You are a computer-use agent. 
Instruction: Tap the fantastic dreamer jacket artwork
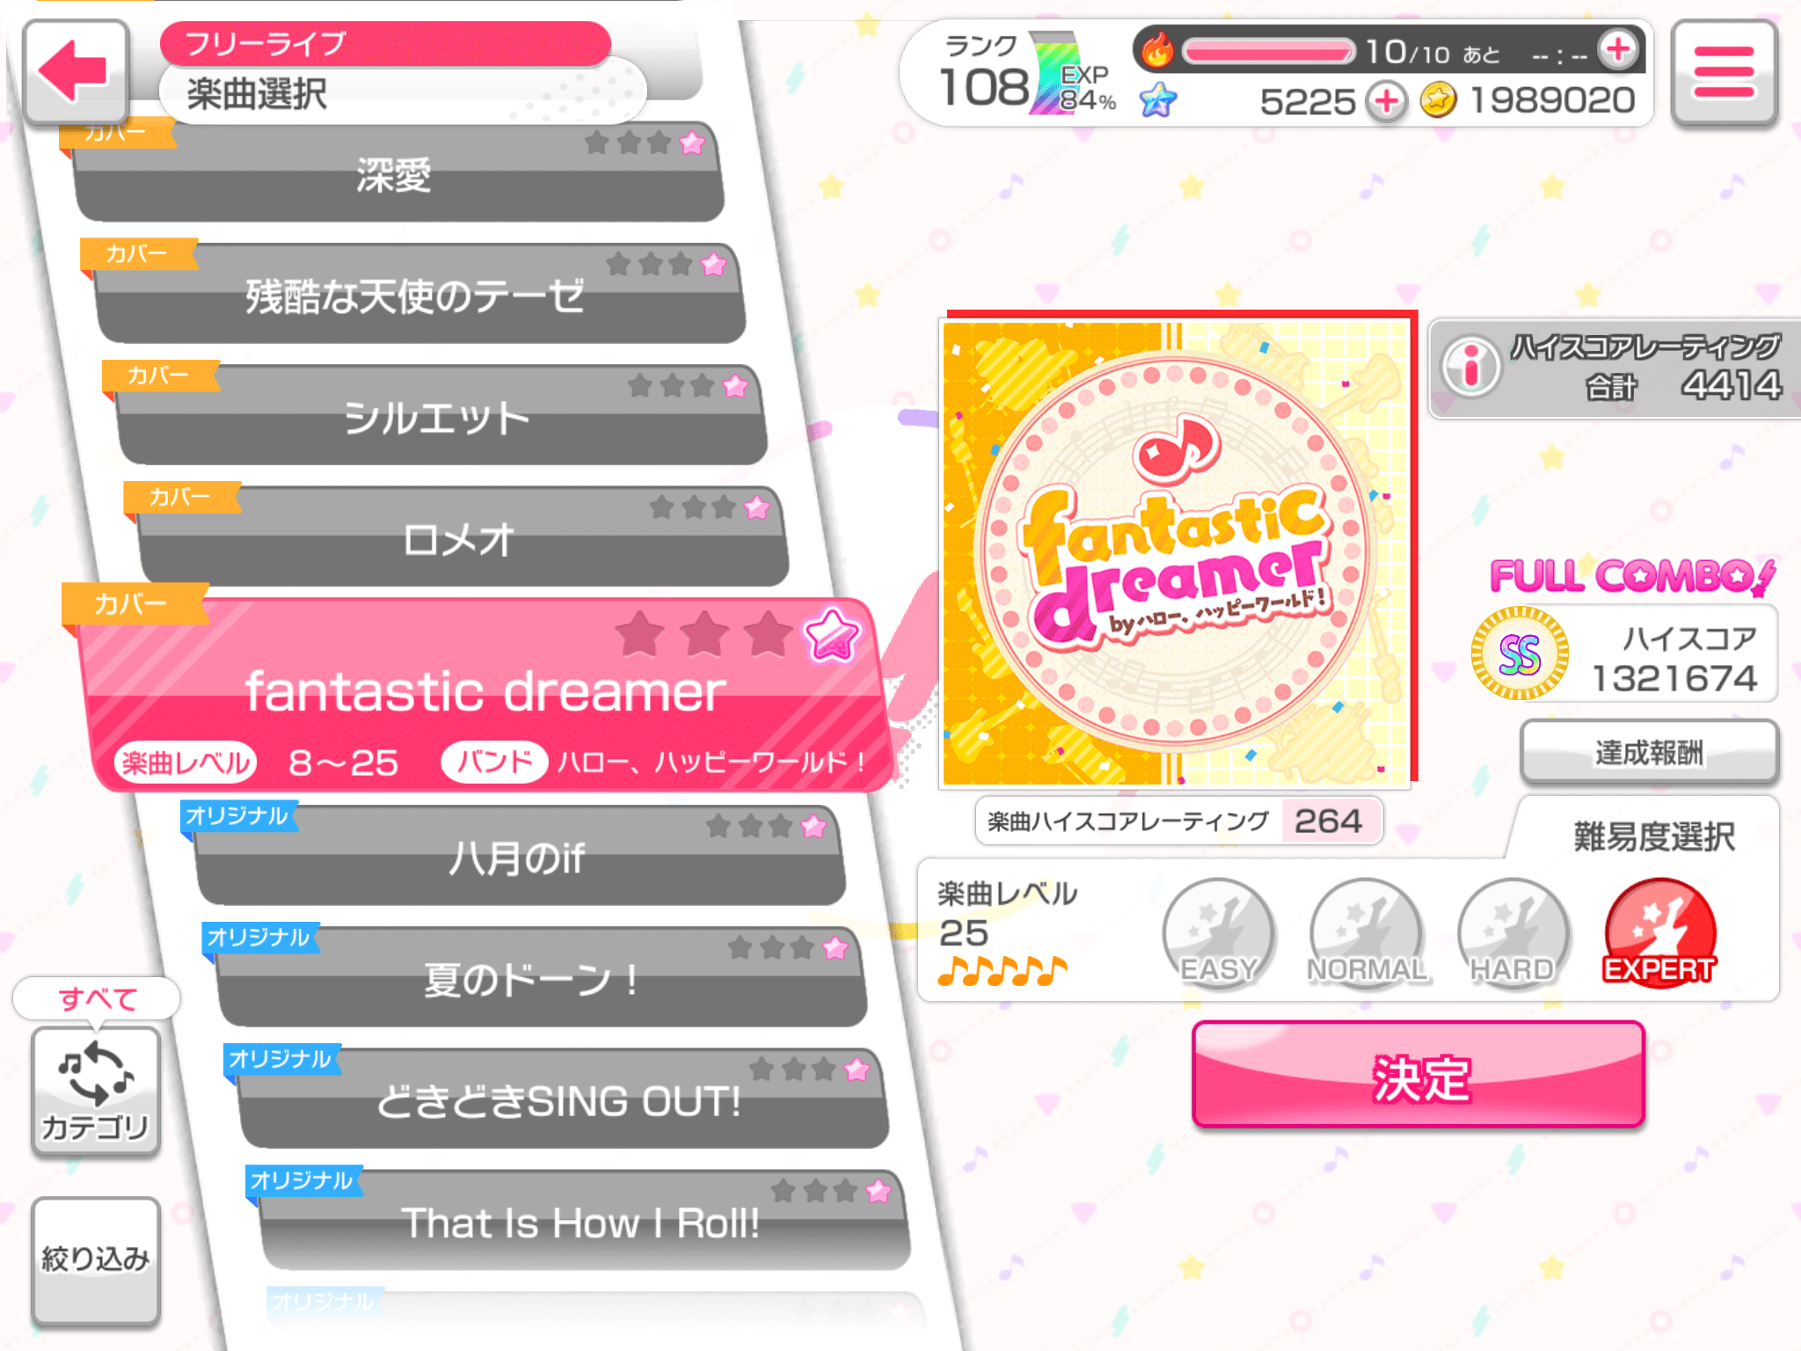pyautogui.click(x=1177, y=552)
